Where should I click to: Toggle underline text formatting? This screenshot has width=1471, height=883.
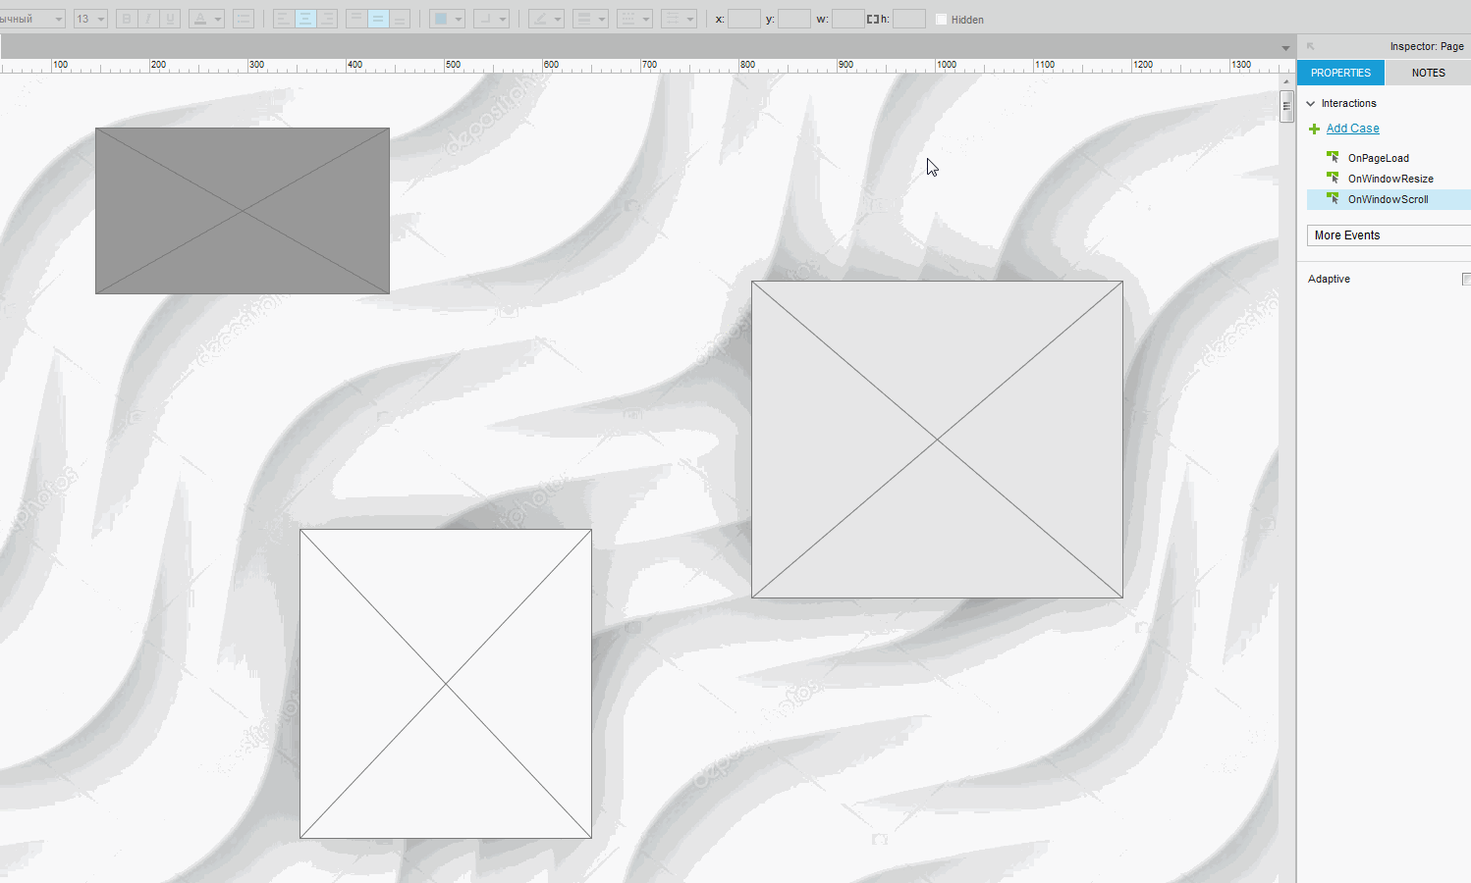(x=170, y=19)
